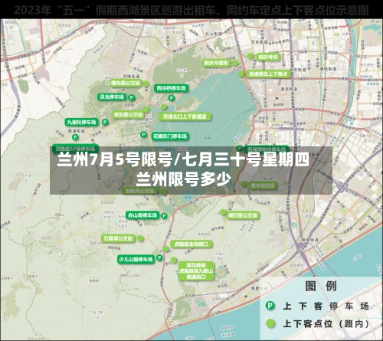Click the P marker beside 九里松停车场
383x341 pixels.
tap(105, 122)
